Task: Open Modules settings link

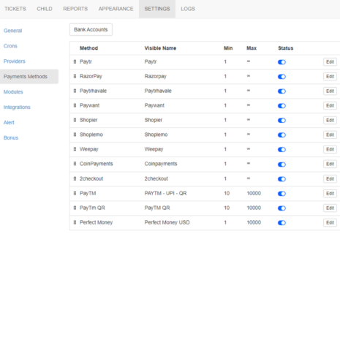Action: [13, 92]
